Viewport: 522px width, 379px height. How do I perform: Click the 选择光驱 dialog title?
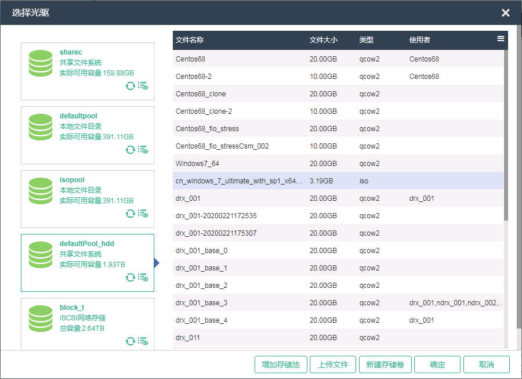[31, 13]
